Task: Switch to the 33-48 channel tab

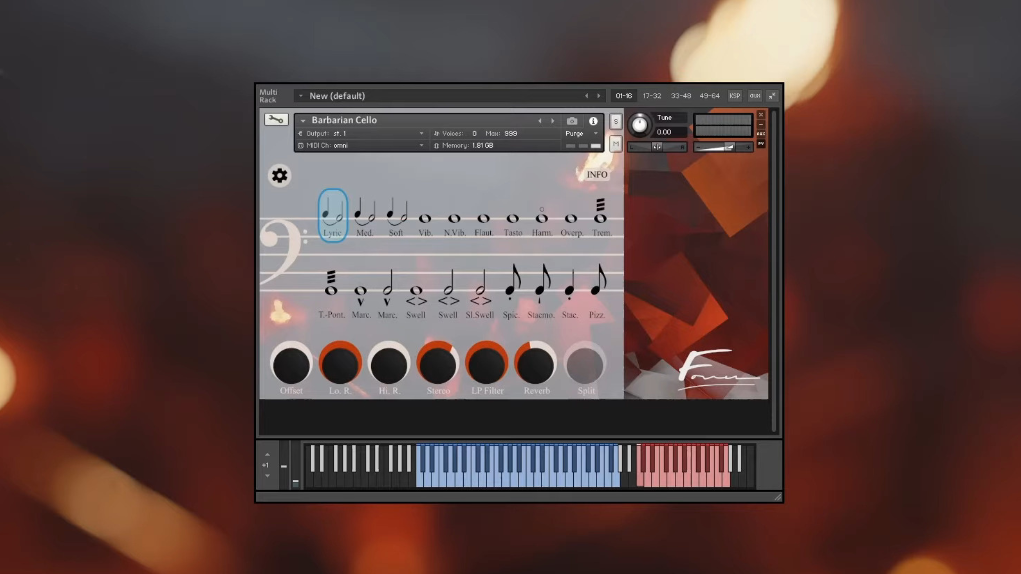Action: point(681,96)
